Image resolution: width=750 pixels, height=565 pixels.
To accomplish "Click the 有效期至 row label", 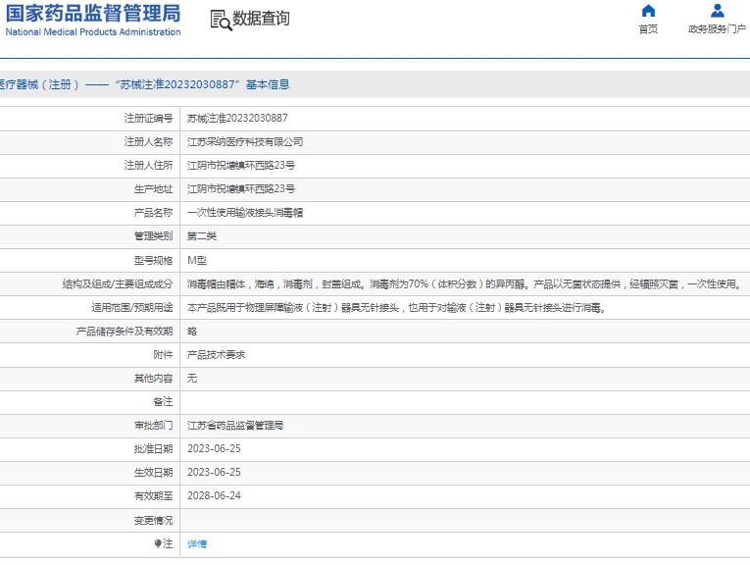I will click(x=153, y=495).
